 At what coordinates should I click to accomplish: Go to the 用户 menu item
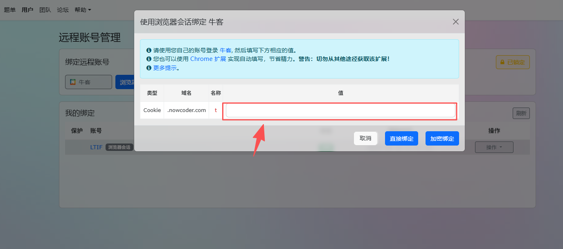[x=27, y=10]
